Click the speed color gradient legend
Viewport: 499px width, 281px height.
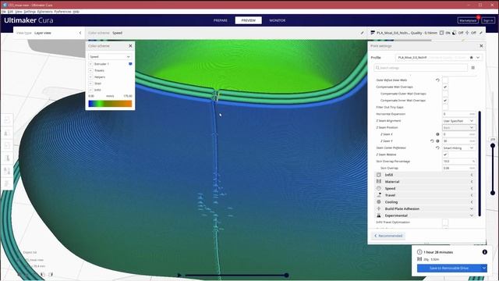click(x=110, y=104)
